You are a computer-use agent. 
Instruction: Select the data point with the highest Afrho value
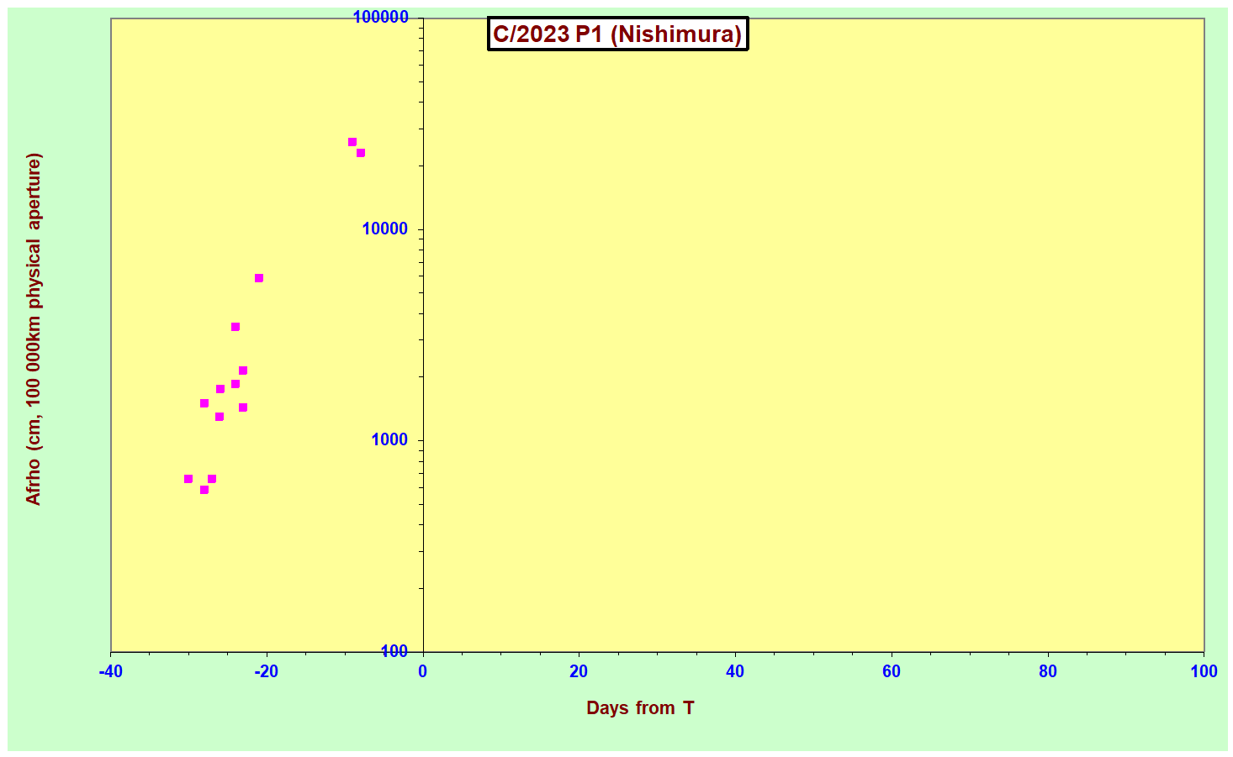point(352,142)
